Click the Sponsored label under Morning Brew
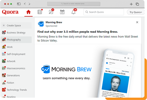Image resolution: width=147 pixels, height=100 pixels. [x=51, y=26]
